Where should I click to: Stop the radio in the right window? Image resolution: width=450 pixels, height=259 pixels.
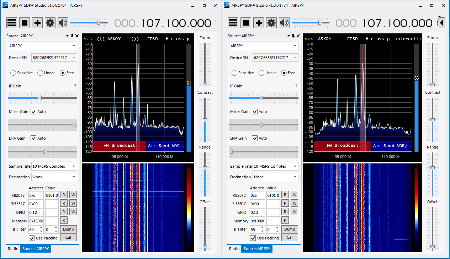click(x=246, y=23)
